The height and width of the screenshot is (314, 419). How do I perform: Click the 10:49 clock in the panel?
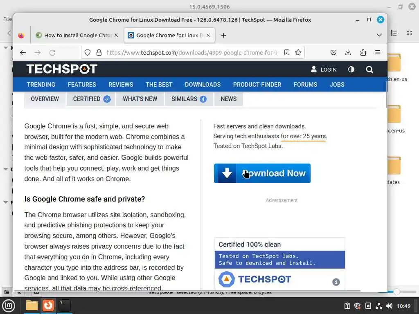pos(403,306)
